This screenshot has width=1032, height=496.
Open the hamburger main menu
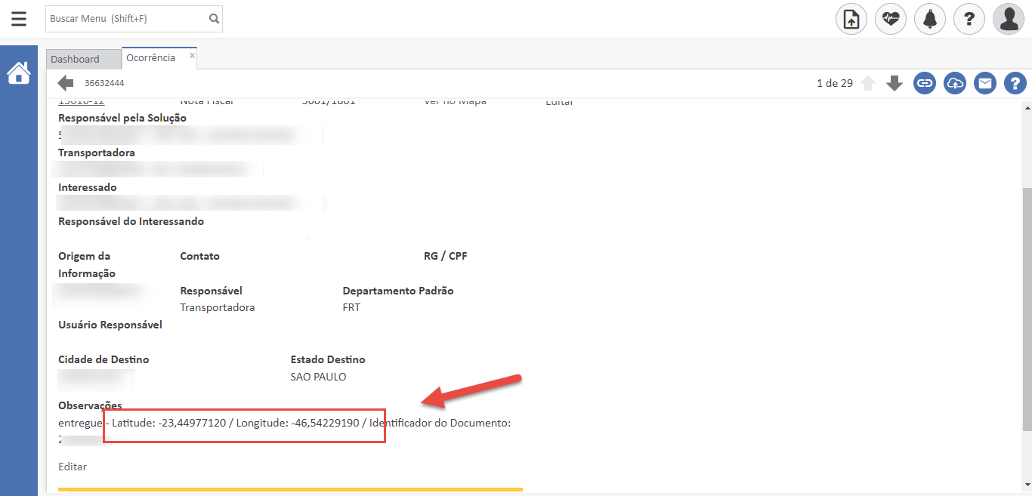[x=19, y=19]
